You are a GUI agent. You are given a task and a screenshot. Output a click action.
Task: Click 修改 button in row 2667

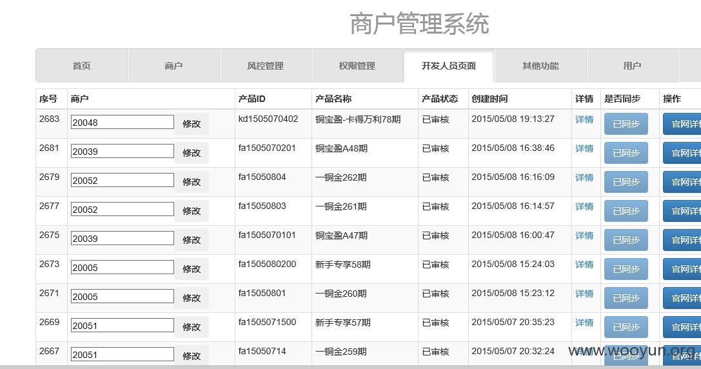tap(192, 357)
